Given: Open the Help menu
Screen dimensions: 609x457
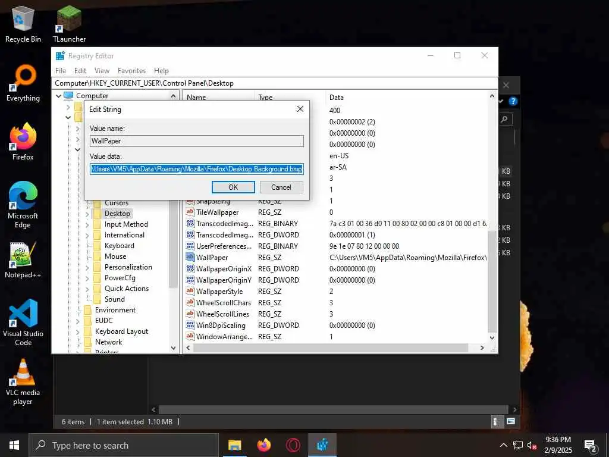Looking at the screenshot, I should 161,71.
